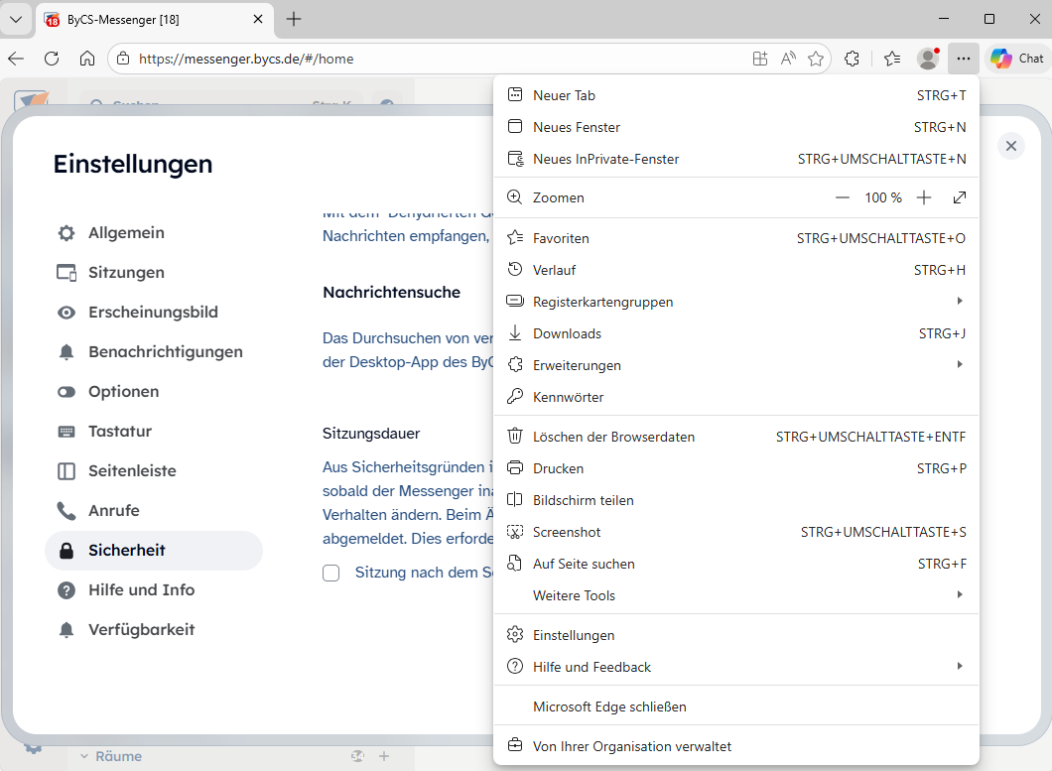Open the browser profile avatar

click(928, 59)
